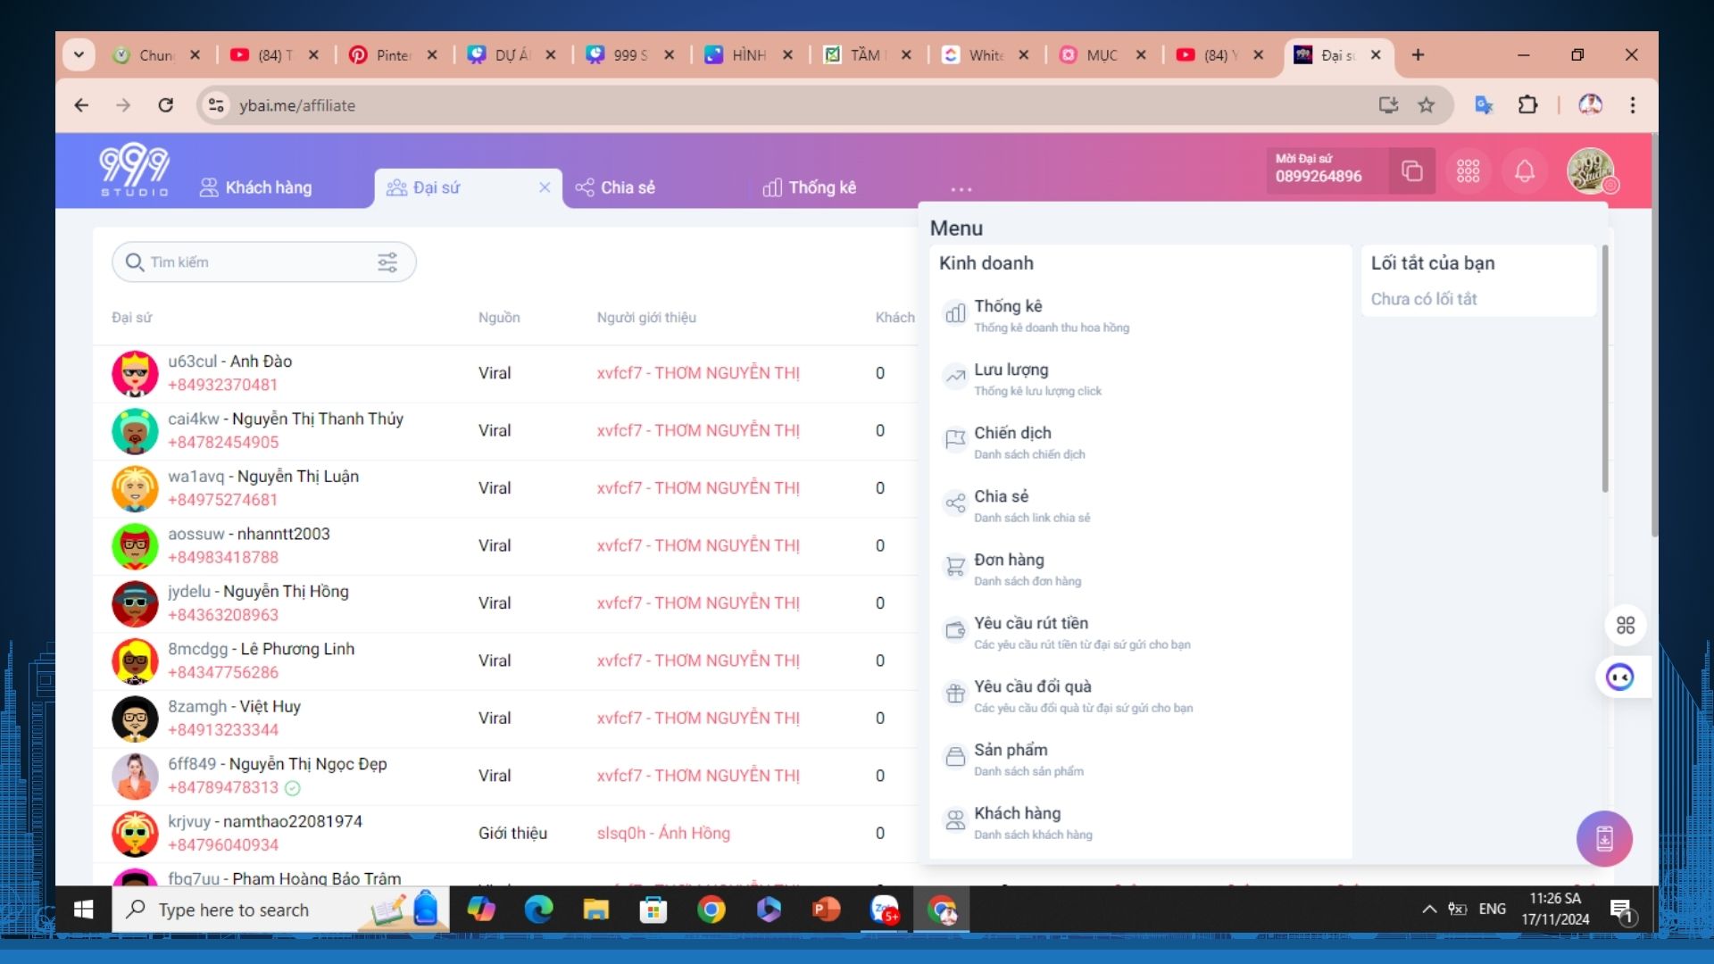This screenshot has width=1714, height=964.
Task: Open Microsoft Edge from the taskbar
Action: point(538,910)
